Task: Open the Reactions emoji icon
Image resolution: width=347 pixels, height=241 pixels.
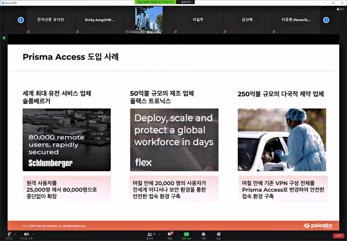Action: click(219, 234)
